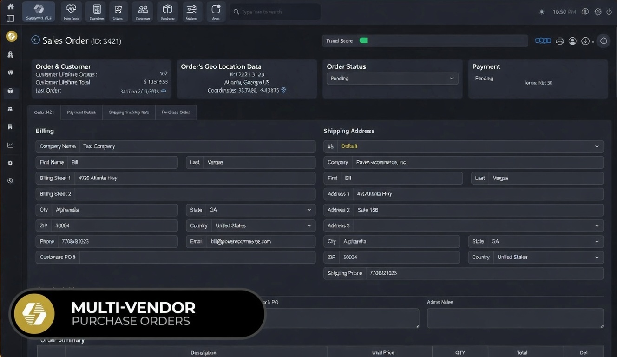Click the printer icon to print order
This screenshot has width=617, height=357.
[560, 41]
